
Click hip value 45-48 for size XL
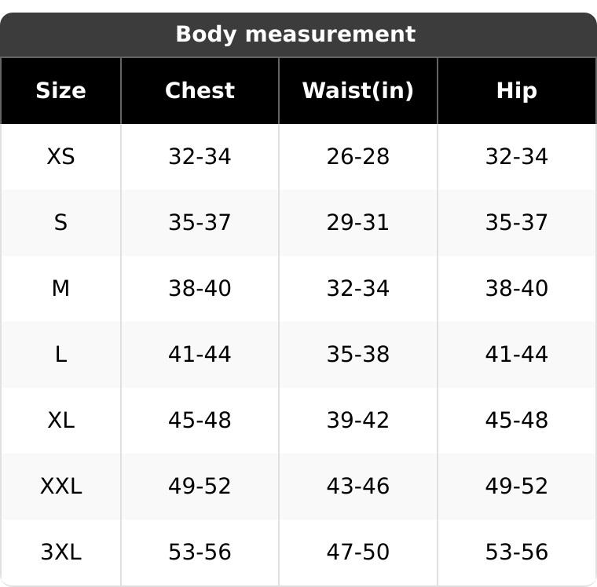pyautogui.click(x=516, y=421)
